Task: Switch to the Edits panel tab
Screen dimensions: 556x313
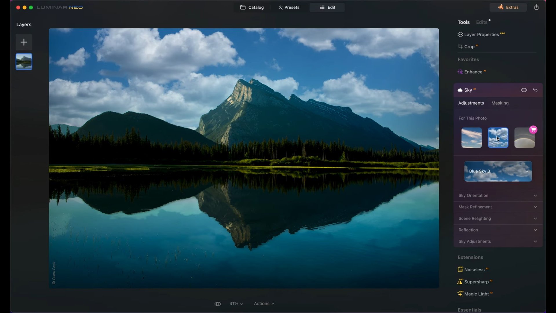Action: pos(481,22)
